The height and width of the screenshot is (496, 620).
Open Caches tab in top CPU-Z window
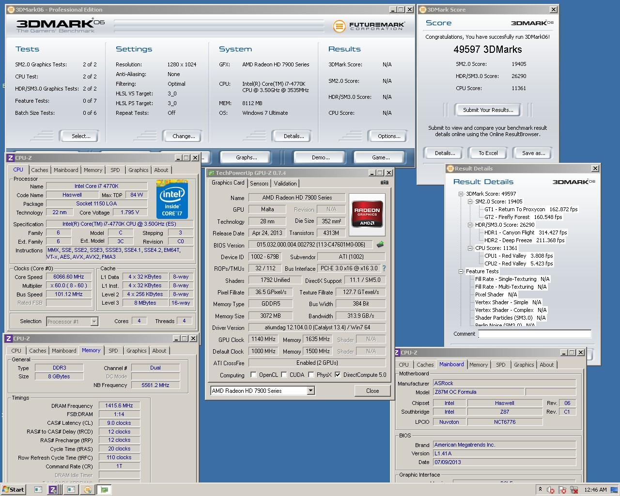[x=40, y=170]
